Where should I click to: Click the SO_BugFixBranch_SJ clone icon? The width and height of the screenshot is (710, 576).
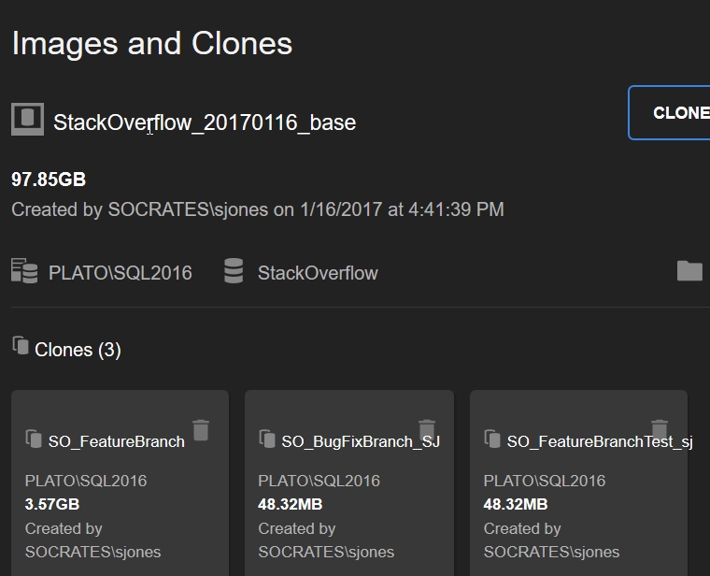point(266,439)
